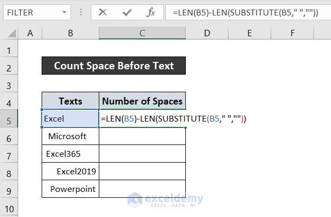Click the select-all corner triangle

[10, 34]
